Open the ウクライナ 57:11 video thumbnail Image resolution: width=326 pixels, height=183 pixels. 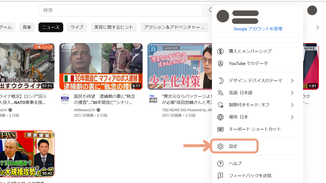(x=27, y=66)
